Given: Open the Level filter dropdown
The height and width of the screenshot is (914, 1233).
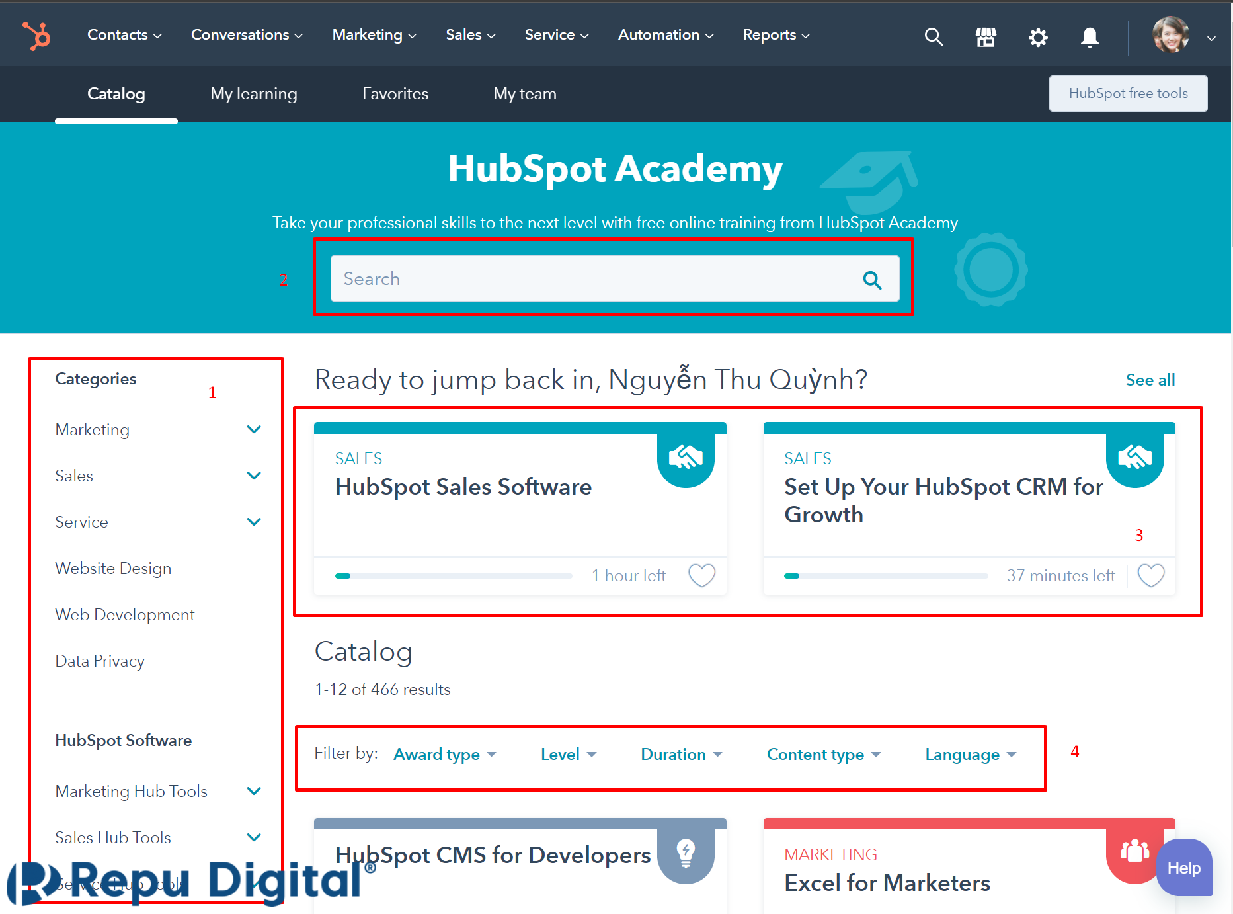Looking at the screenshot, I should (569, 755).
